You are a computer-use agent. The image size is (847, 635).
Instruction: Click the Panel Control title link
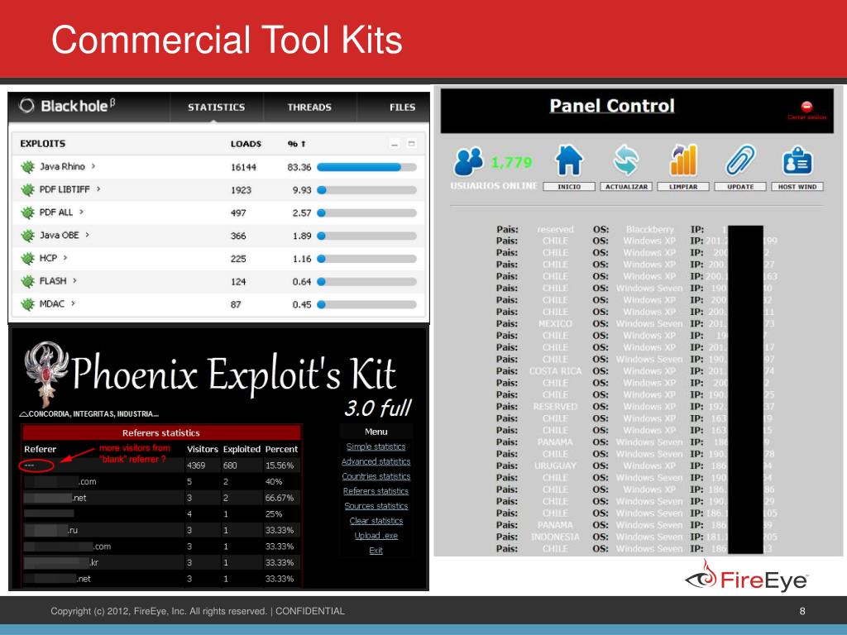click(x=612, y=106)
